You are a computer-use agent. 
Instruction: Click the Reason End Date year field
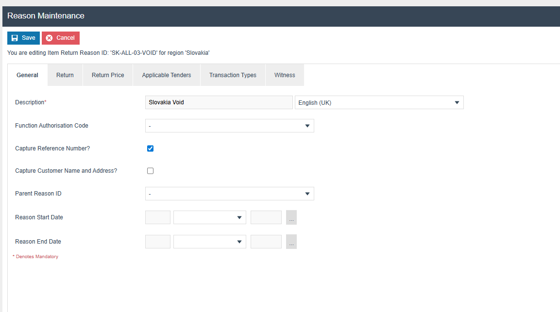click(x=266, y=242)
